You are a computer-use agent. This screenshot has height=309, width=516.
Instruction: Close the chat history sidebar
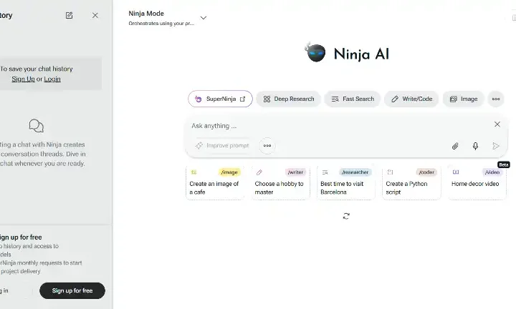coord(95,16)
